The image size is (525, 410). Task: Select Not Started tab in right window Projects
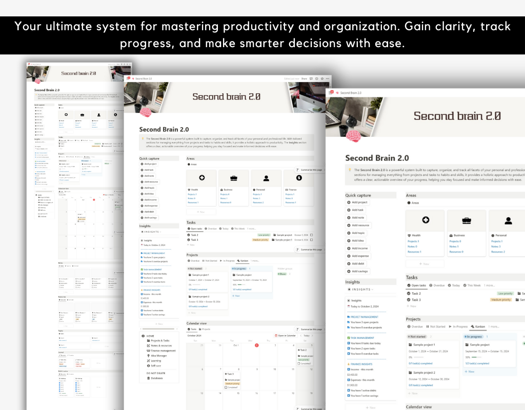pos(436,326)
